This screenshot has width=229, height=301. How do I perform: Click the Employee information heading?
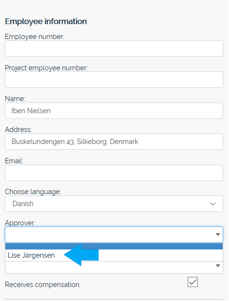46,21
